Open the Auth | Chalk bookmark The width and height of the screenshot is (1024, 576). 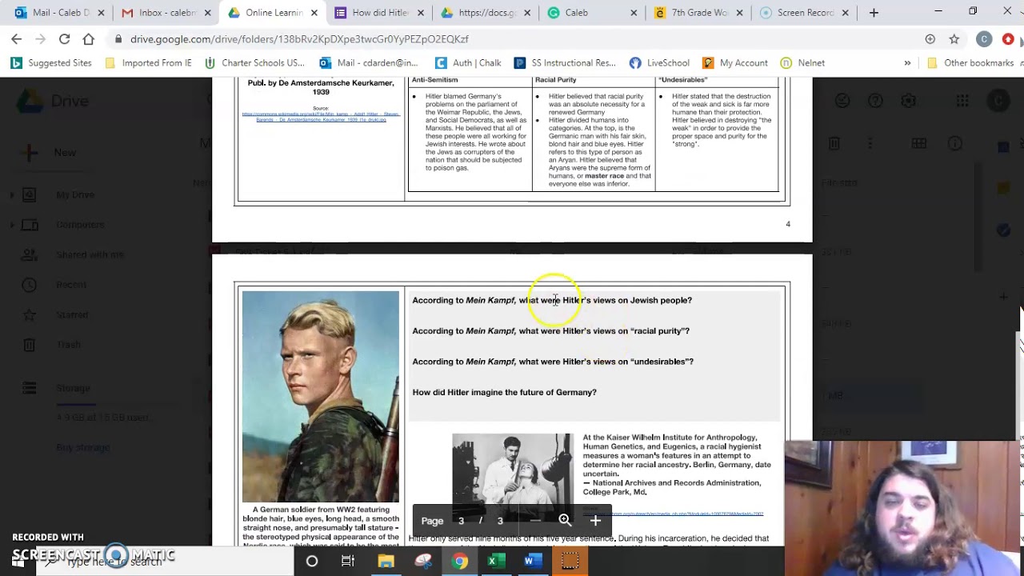468,62
